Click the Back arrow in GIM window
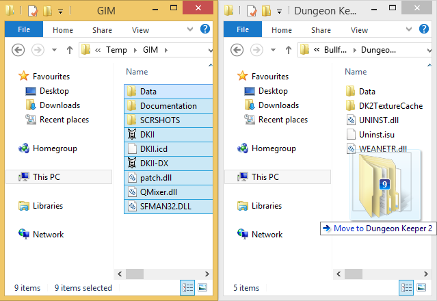The width and height of the screenshot is (437, 301). 18,50
